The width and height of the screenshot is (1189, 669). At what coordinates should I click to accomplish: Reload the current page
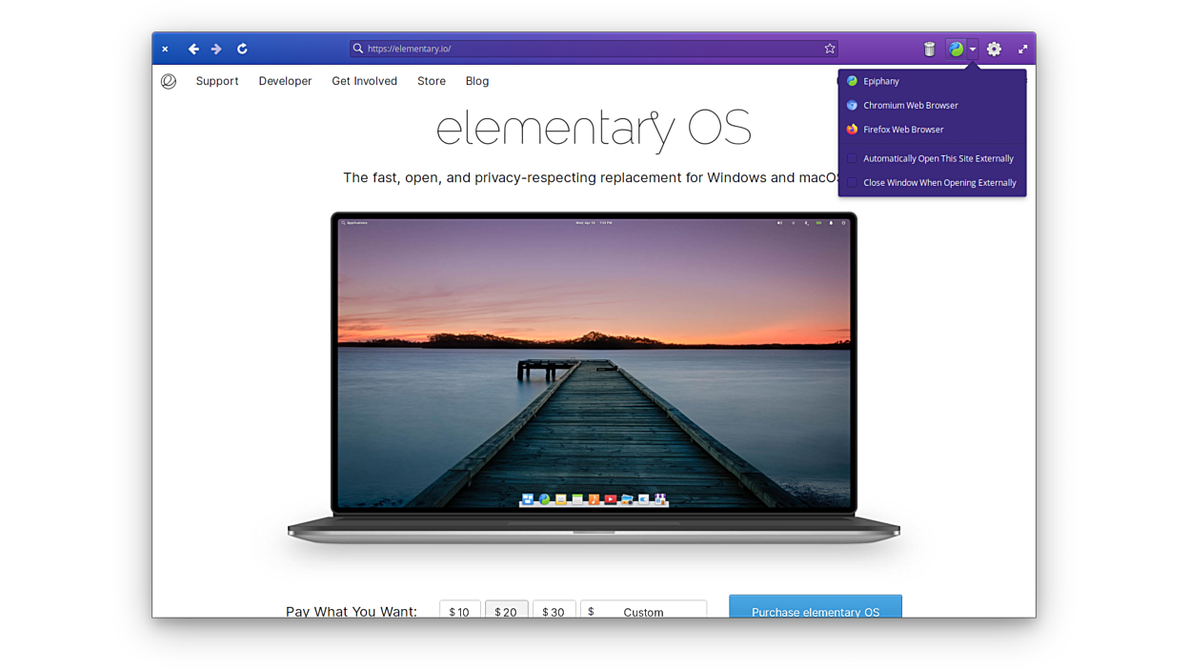(242, 49)
